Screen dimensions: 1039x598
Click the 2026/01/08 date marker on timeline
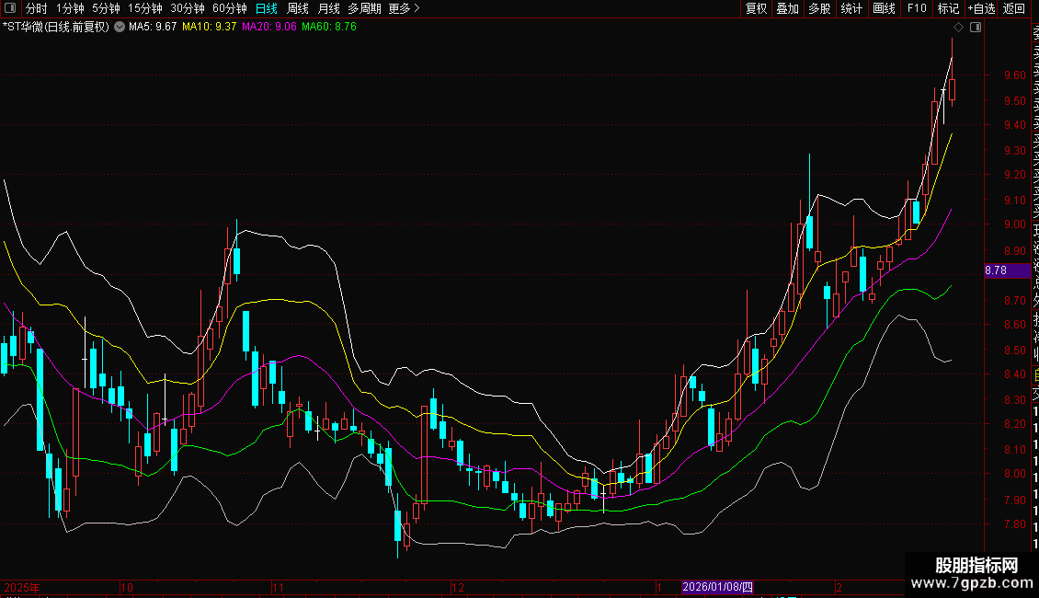(717, 587)
